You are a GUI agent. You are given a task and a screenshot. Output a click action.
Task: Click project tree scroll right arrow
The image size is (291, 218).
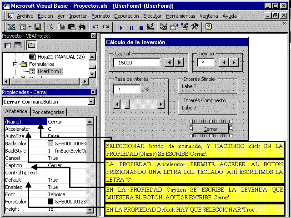click(85, 81)
